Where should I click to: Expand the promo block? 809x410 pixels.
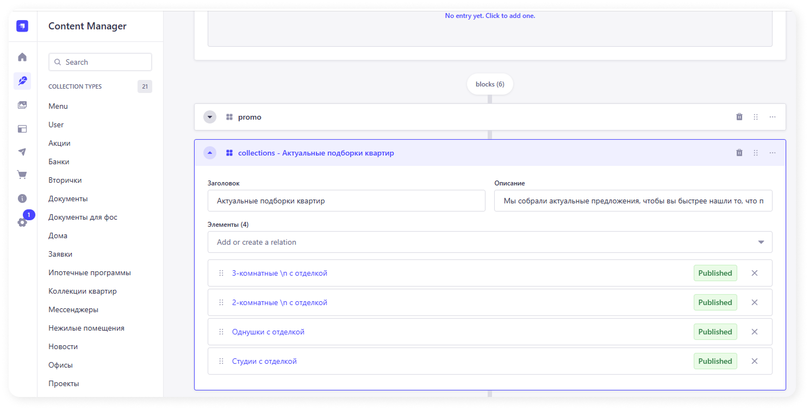tap(210, 117)
